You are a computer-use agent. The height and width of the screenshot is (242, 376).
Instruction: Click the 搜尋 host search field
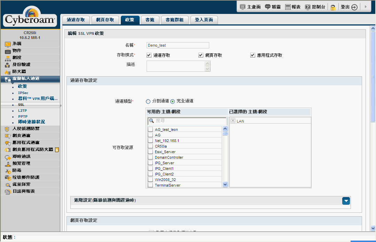(187, 121)
